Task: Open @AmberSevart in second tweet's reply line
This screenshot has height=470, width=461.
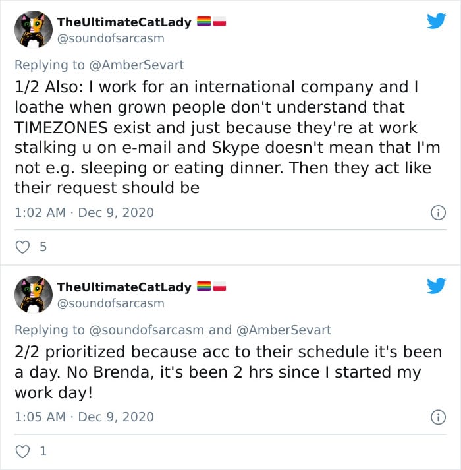Action: [x=283, y=330]
